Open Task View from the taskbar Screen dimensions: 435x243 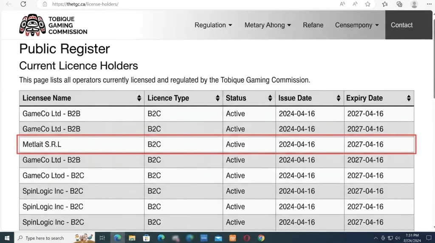(102, 238)
